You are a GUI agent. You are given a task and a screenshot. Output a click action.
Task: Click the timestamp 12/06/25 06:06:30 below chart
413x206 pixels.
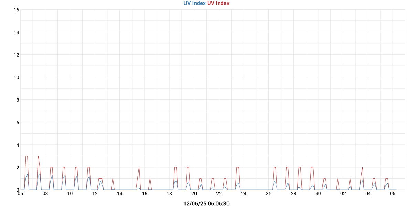pos(206,204)
